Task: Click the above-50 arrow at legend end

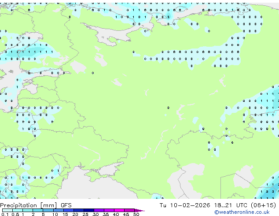Action: click(x=139, y=210)
